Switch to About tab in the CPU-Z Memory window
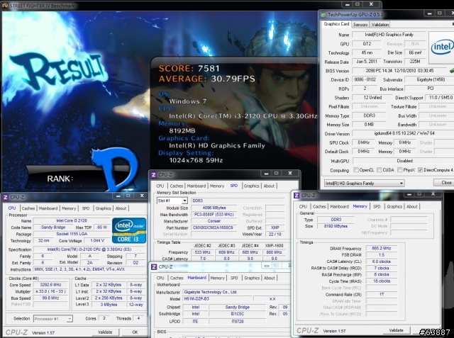Viewport: 454px width, 338px height. pyautogui.click(x=411, y=206)
